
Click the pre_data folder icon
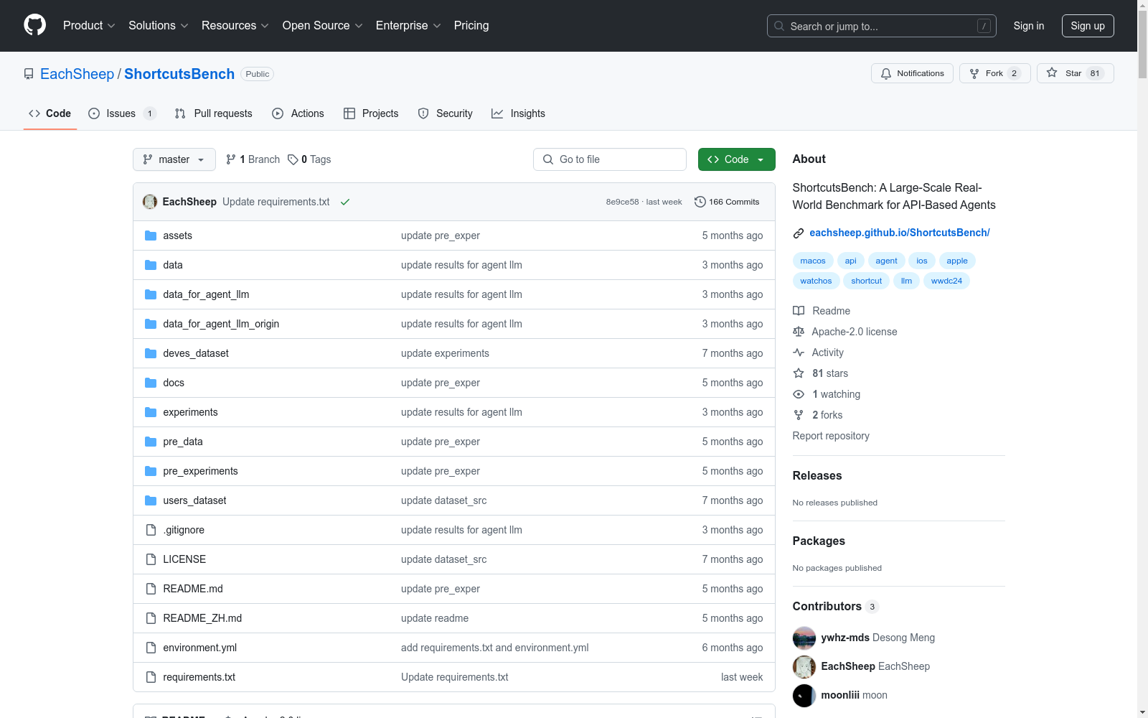point(151,442)
